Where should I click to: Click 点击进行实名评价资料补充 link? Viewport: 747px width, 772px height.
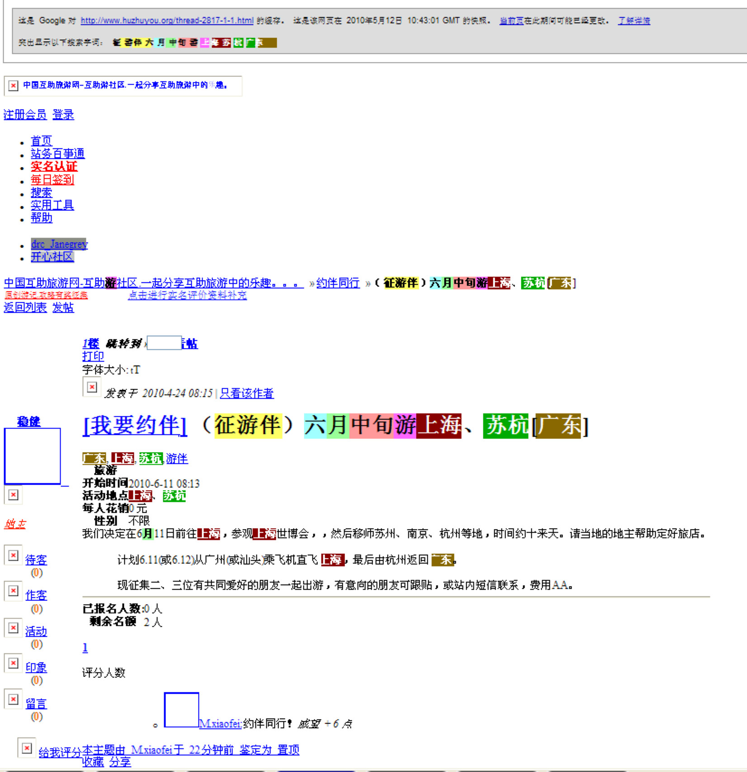(x=187, y=295)
